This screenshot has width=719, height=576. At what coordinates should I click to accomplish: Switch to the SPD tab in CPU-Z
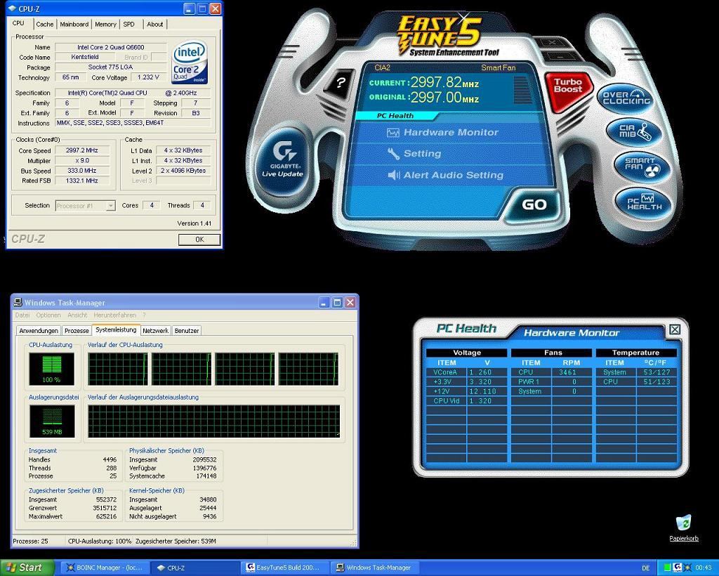tap(129, 25)
